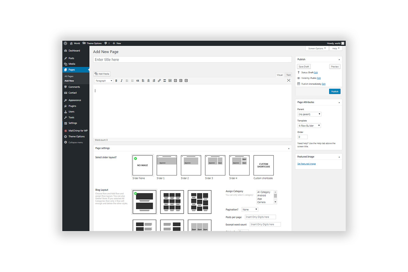
Task: Open the New menu in admin bar
Action: (117, 43)
